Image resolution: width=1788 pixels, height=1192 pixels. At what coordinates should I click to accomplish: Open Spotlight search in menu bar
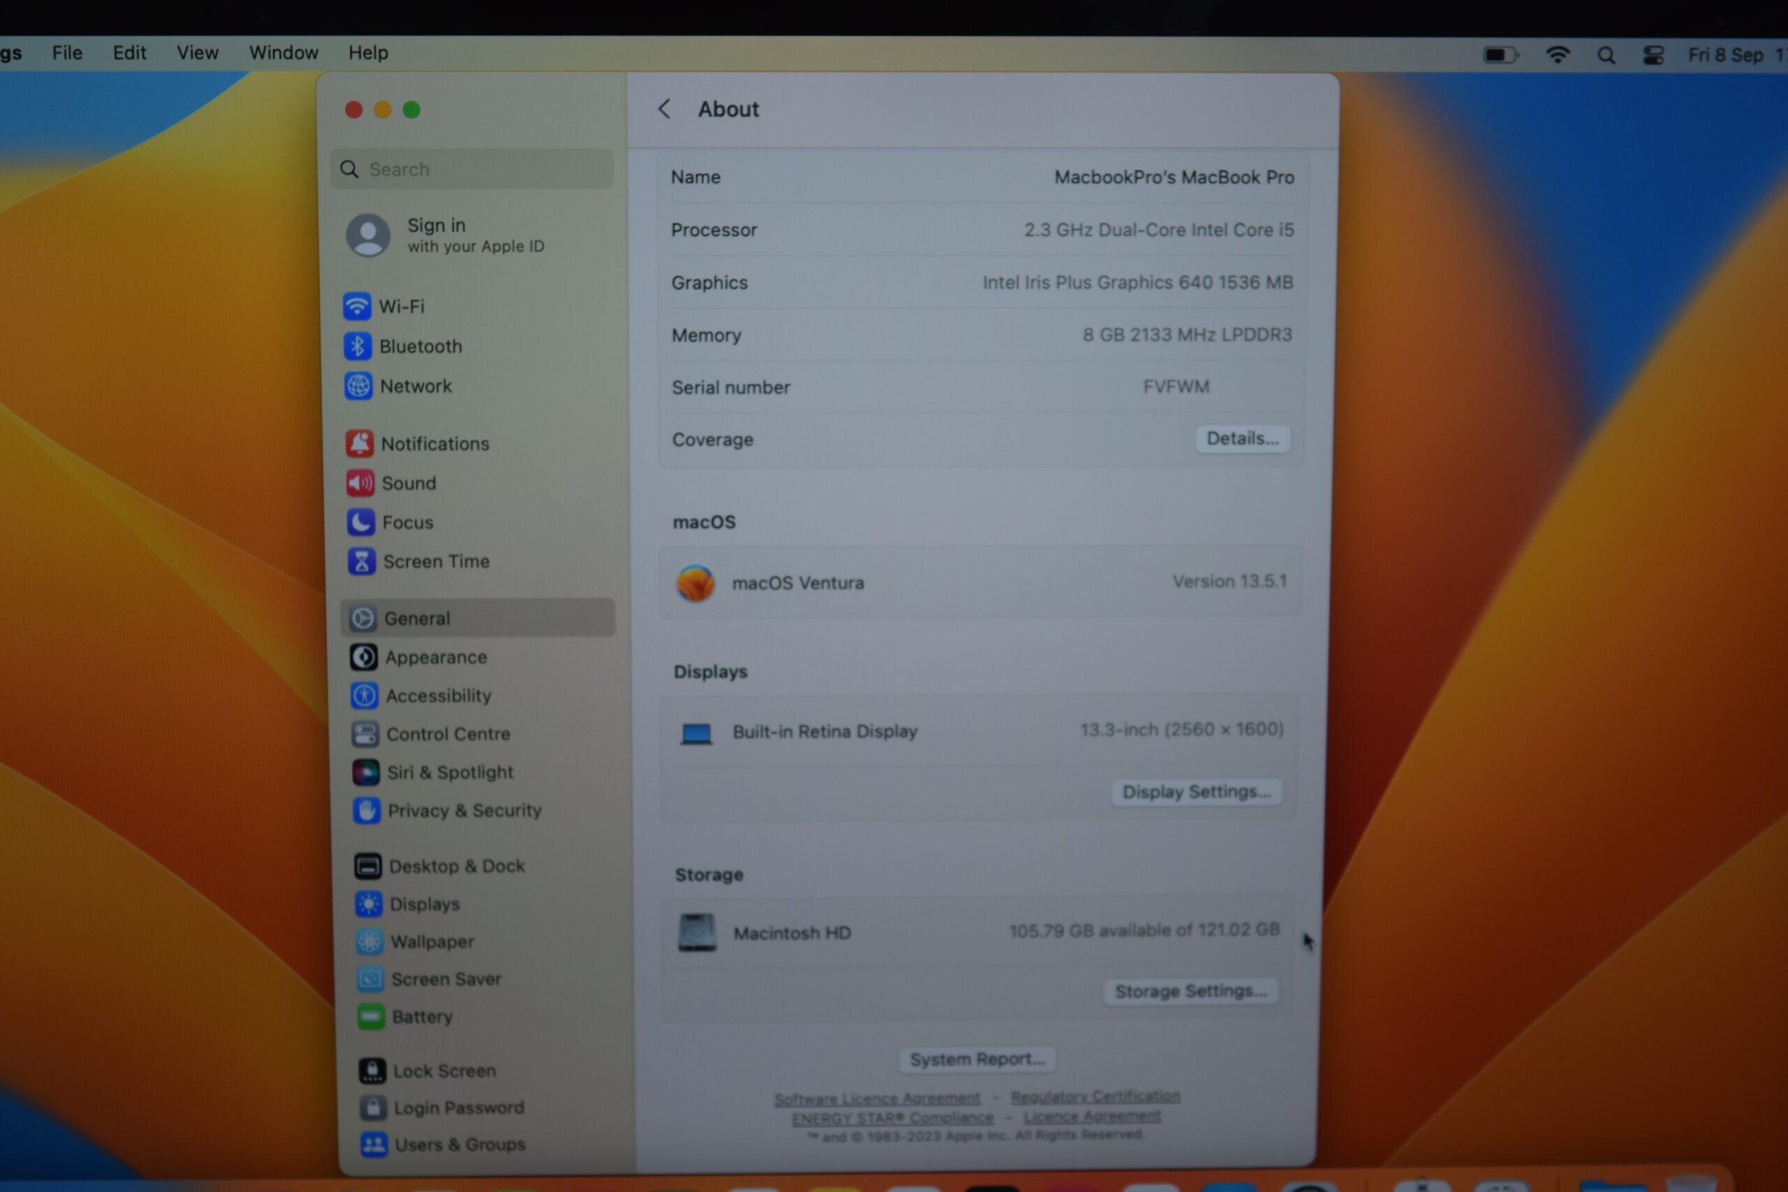(1606, 55)
